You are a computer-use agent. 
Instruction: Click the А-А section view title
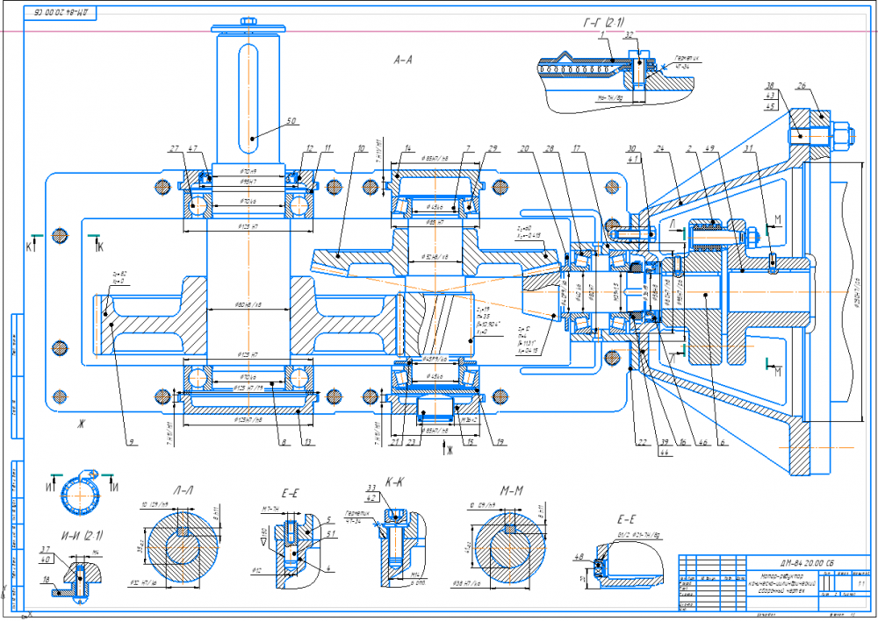click(403, 60)
